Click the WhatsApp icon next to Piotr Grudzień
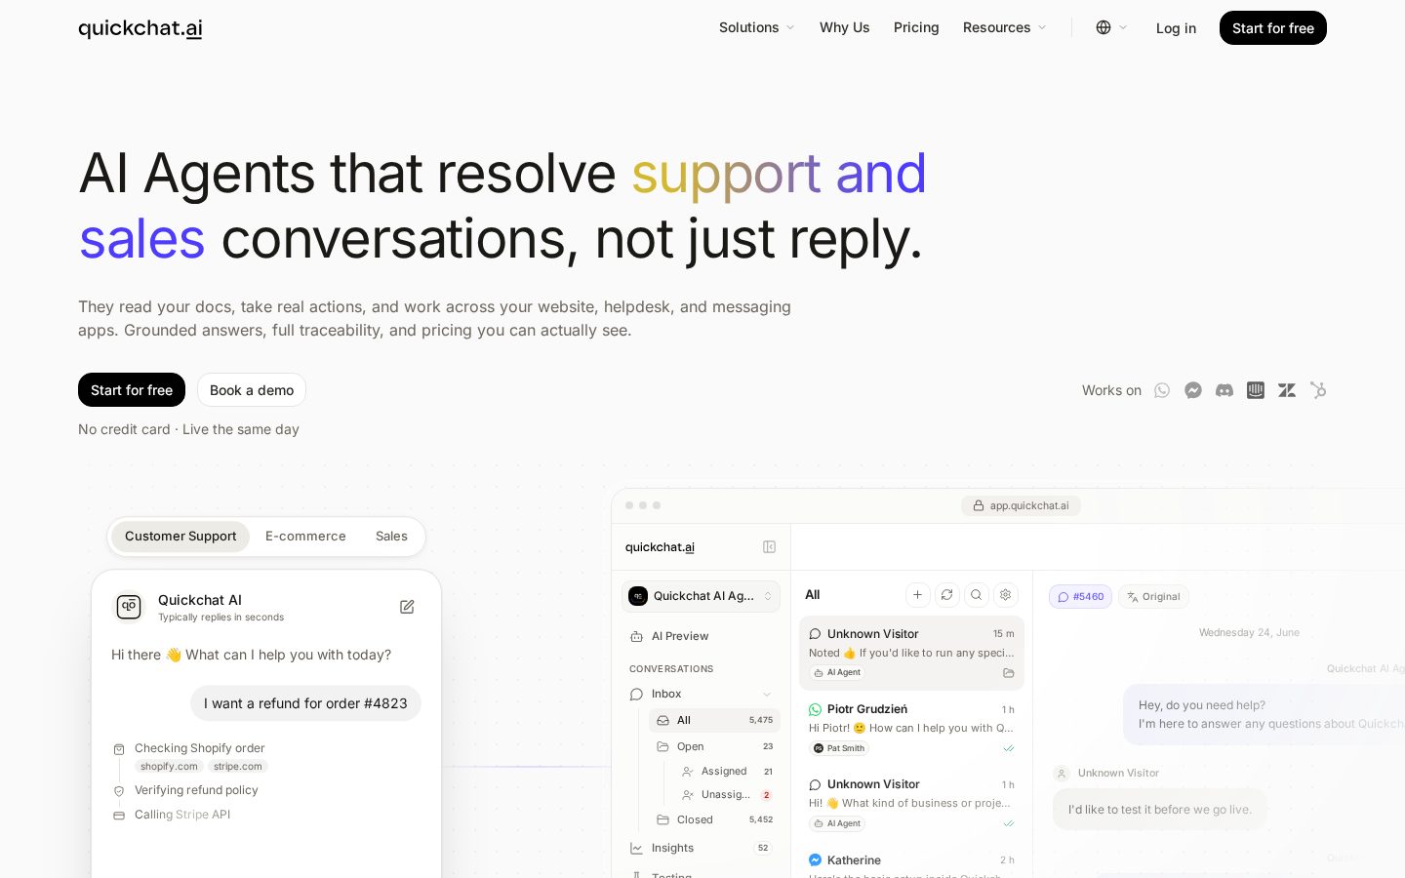This screenshot has width=1405, height=878. point(815,710)
